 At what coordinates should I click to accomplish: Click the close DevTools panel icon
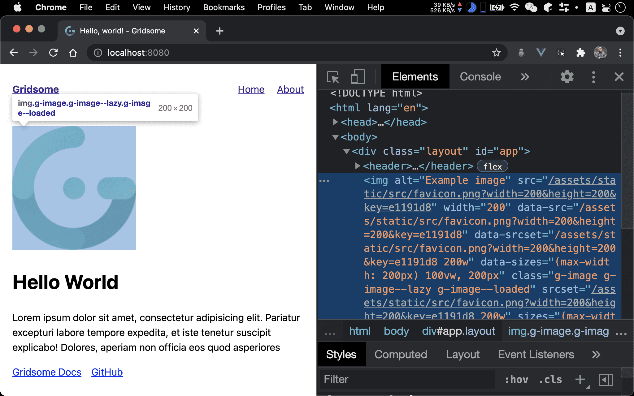point(619,77)
